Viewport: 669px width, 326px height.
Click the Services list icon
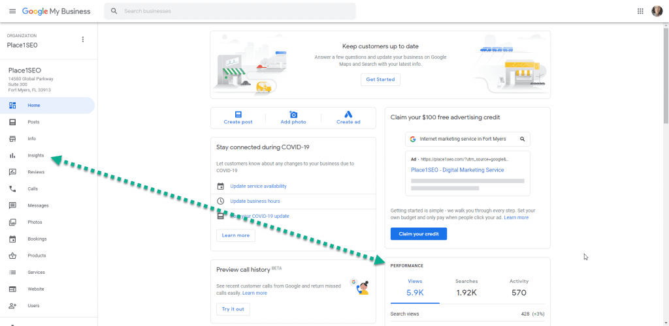click(12, 273)
